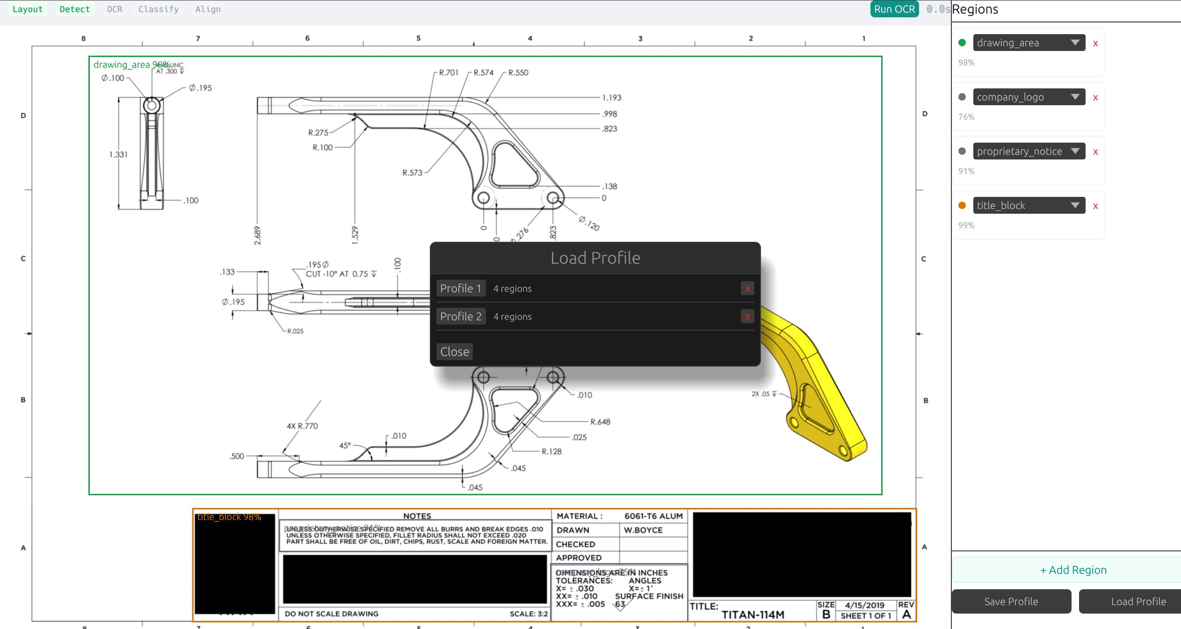
Task: Delete Profile 2 using red x
Action: pyautogui.click(x=747, y=317)
